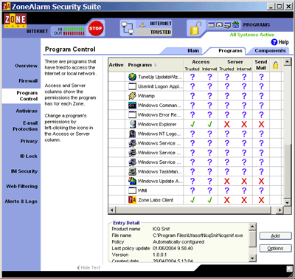
Task: Toggle Zone Labs Client Access Trusted permission
Action: pyautogui.click(x=192, y=200)
